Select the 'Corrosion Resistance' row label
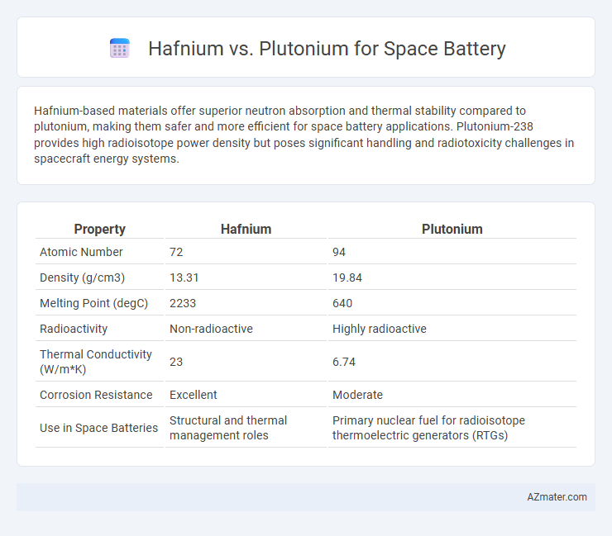Screen dimensions: 612x536 96,395
